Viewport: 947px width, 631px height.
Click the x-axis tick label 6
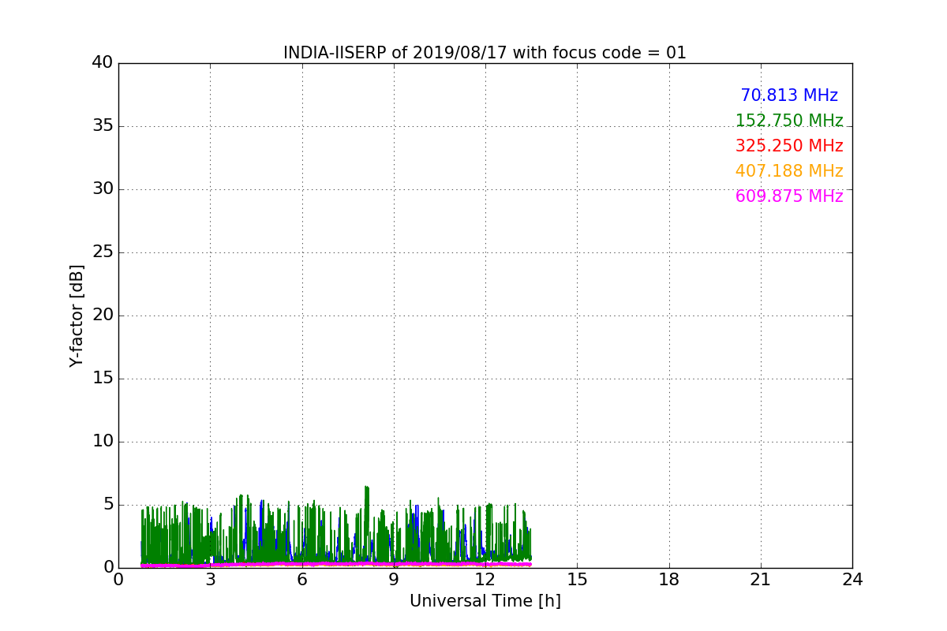[x=302, y=580]
